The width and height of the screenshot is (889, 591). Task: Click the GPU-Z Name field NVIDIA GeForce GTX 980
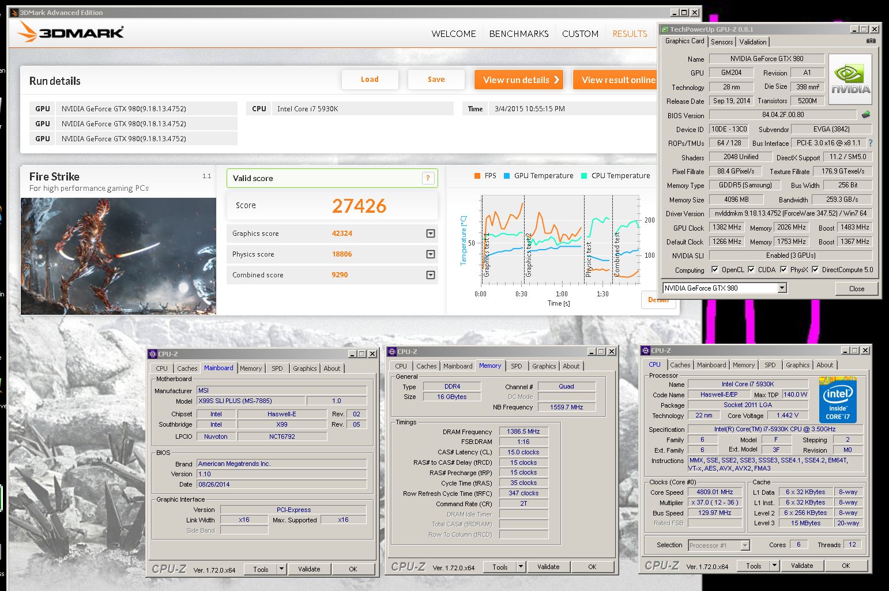767,59
